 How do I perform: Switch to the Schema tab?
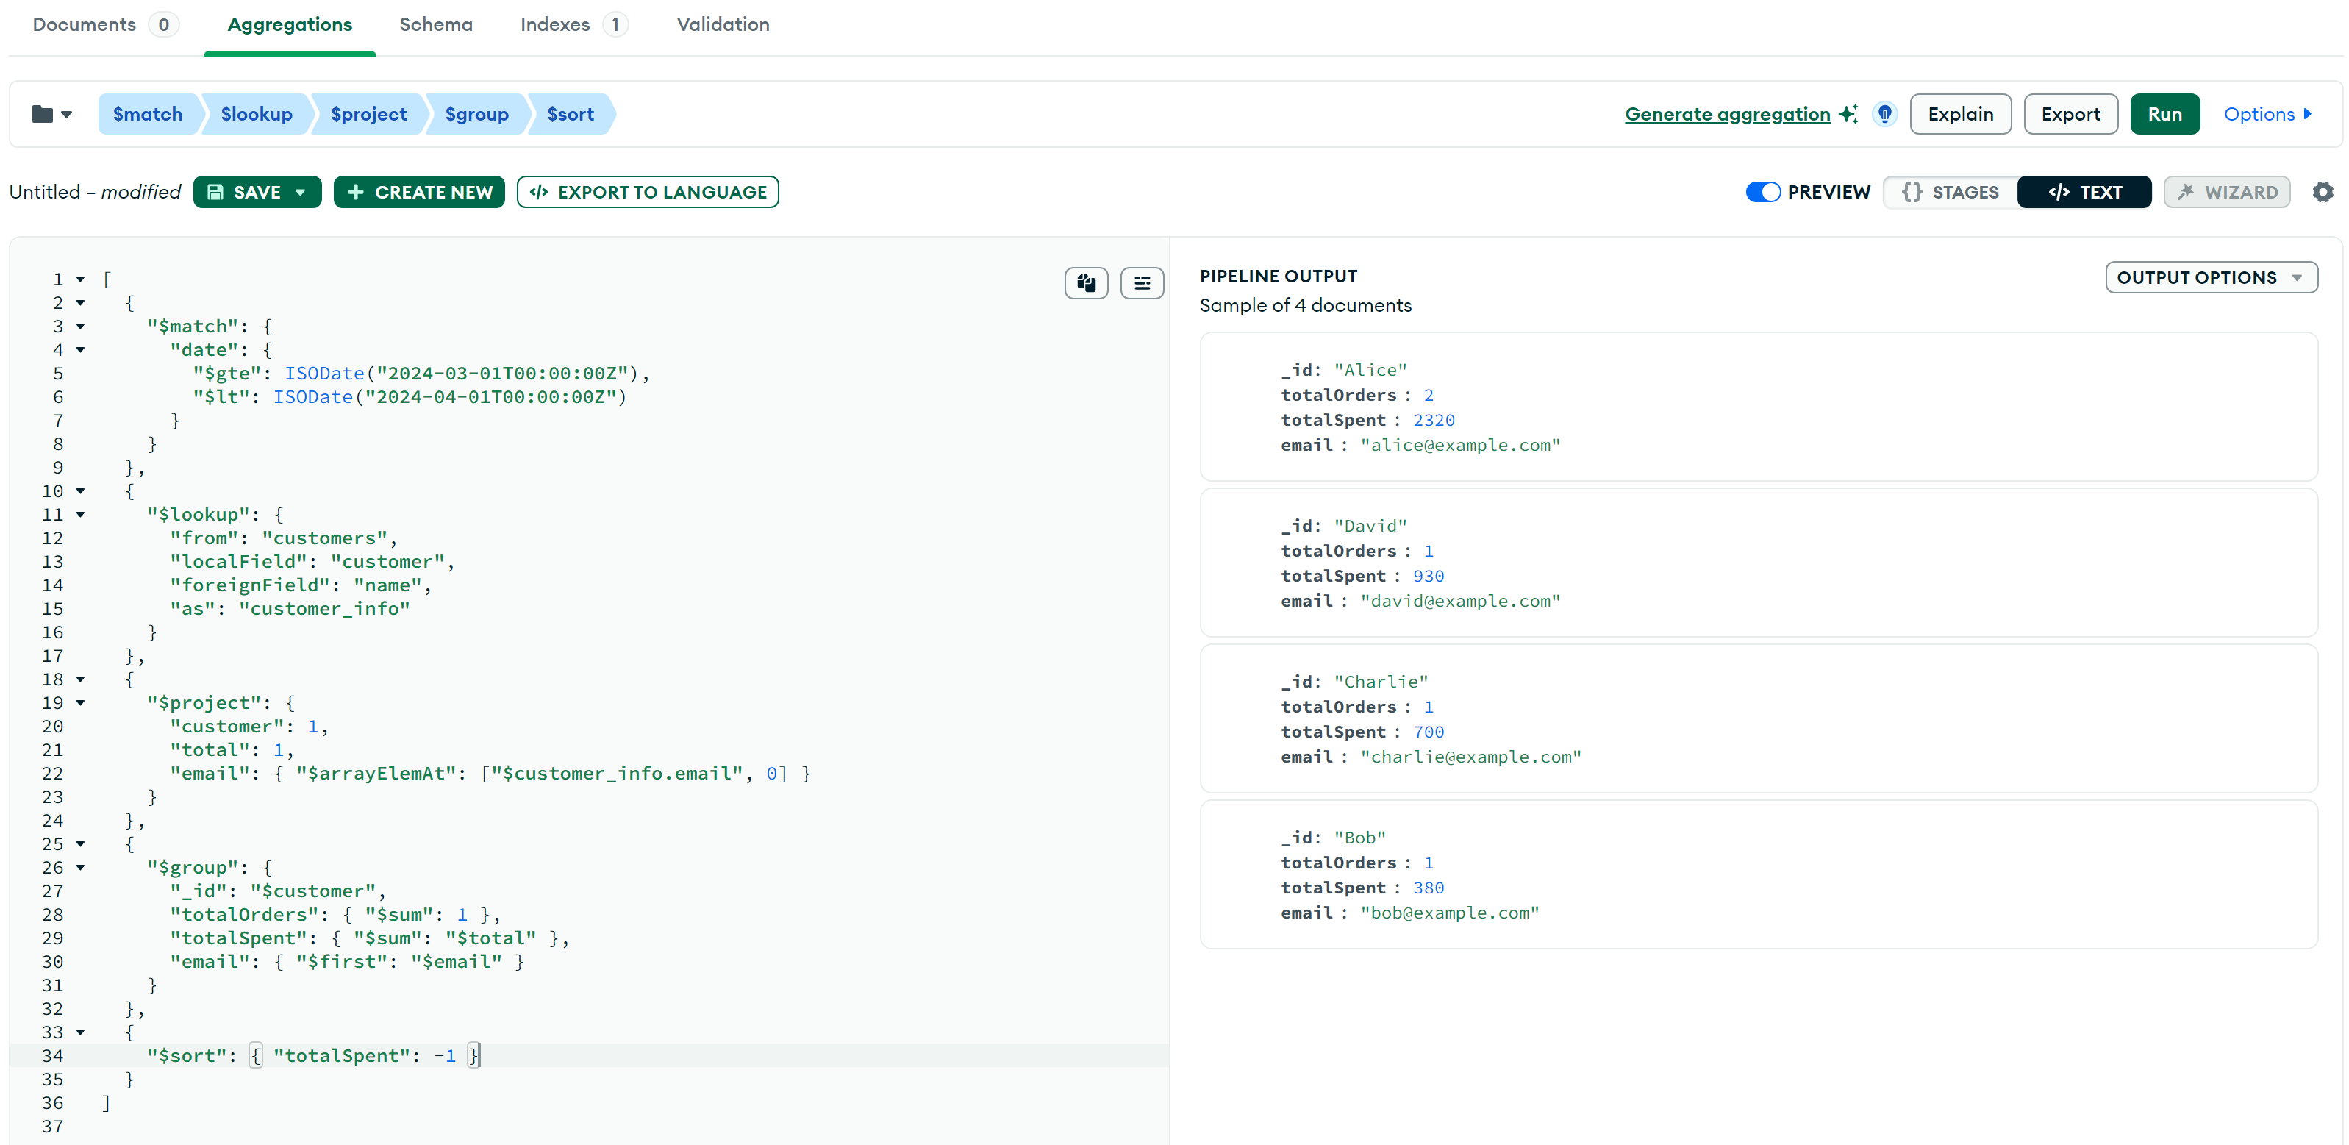click(x=436, y=24)
